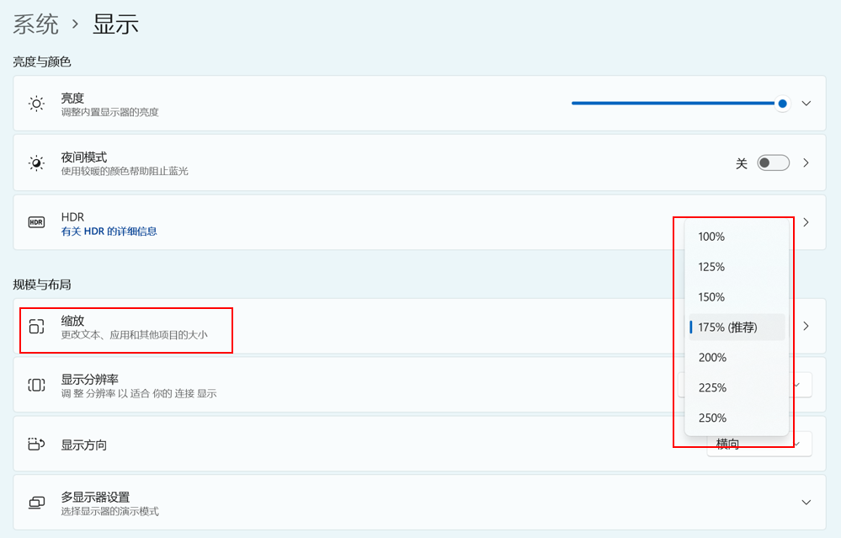Click the display orientation icon
Screen dimensions: 841x538
36,444
